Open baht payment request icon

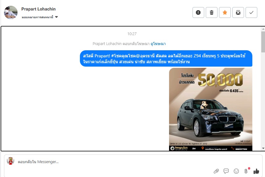[x=246, y=171]
